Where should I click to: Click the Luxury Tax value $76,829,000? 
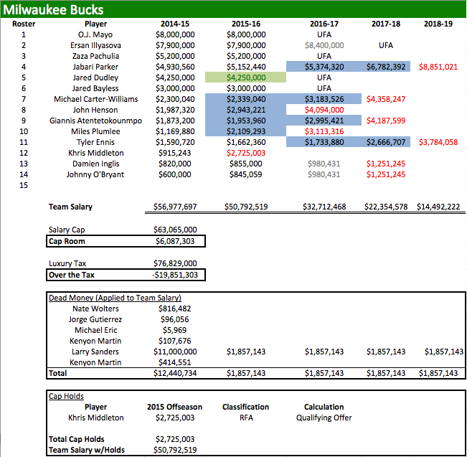pyautogui.click(x=175, y=263)
